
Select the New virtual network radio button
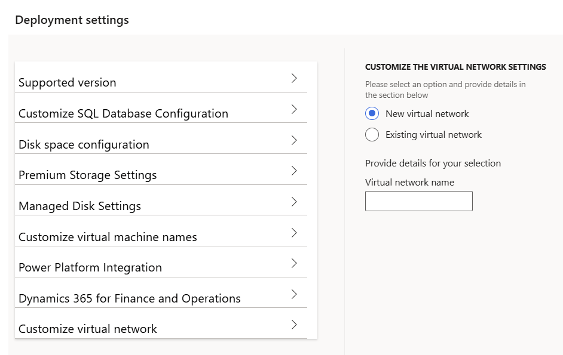click(x=372, y=114)
